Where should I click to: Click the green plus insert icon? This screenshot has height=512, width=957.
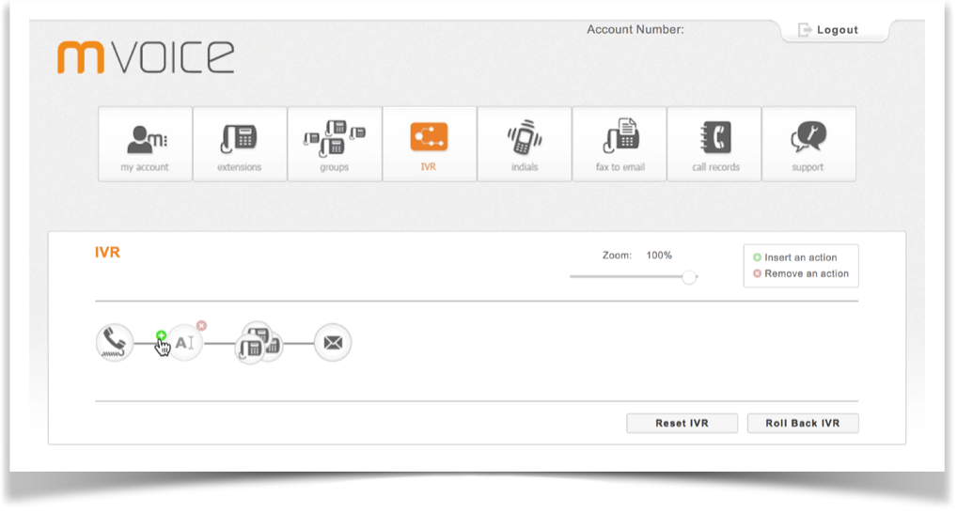coord(161,334)
